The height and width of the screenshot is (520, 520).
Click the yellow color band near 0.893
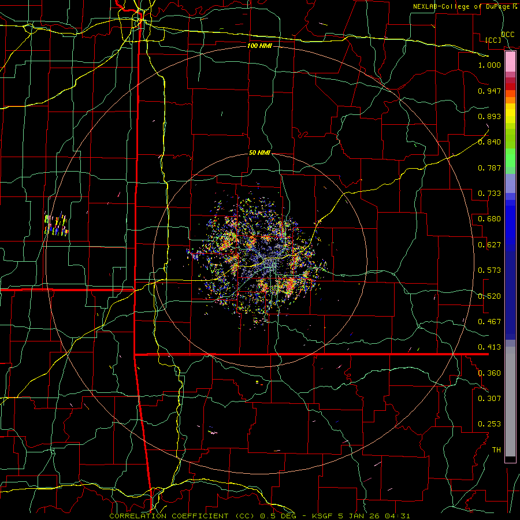coord(510,116)
